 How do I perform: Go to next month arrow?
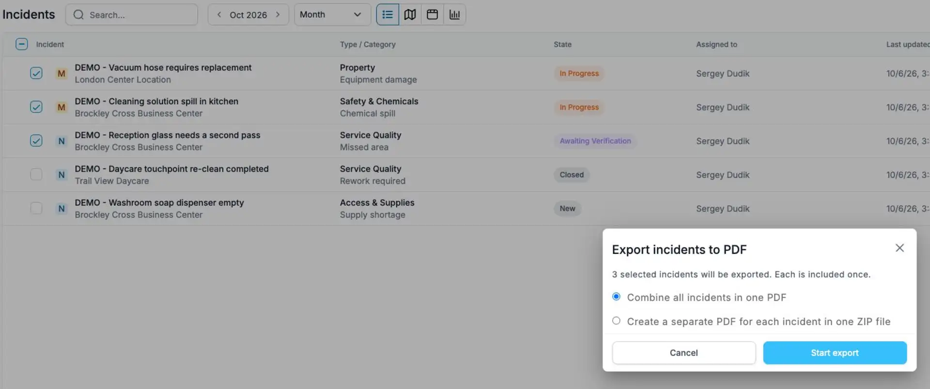coord(278,15)
